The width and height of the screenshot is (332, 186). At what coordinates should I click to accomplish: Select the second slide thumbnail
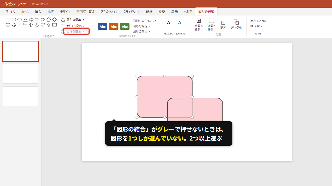[x=20, y=74]
